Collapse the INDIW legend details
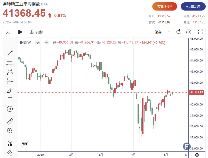208x158 pixels. coord(46,42)
